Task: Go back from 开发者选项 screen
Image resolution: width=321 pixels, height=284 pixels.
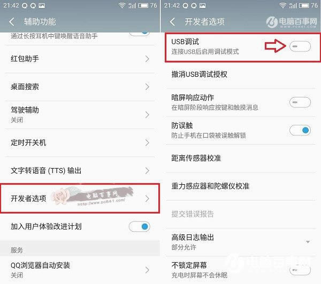Action: (172, 22)
